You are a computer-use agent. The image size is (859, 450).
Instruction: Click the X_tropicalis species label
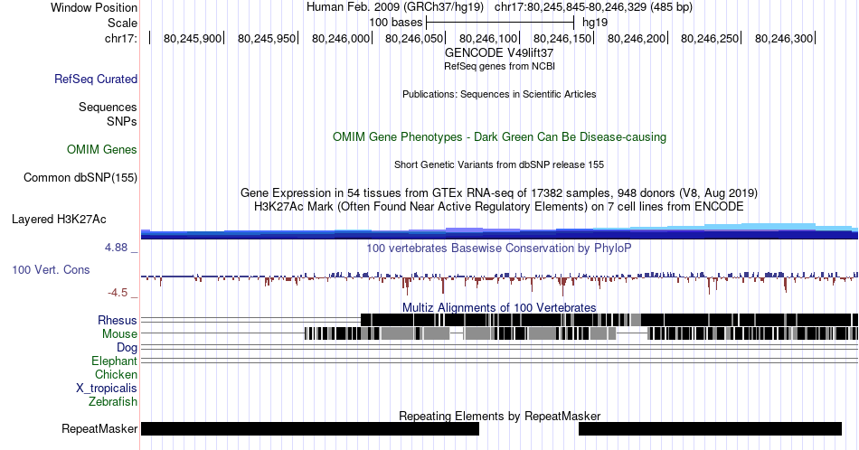tap(107, 389)
